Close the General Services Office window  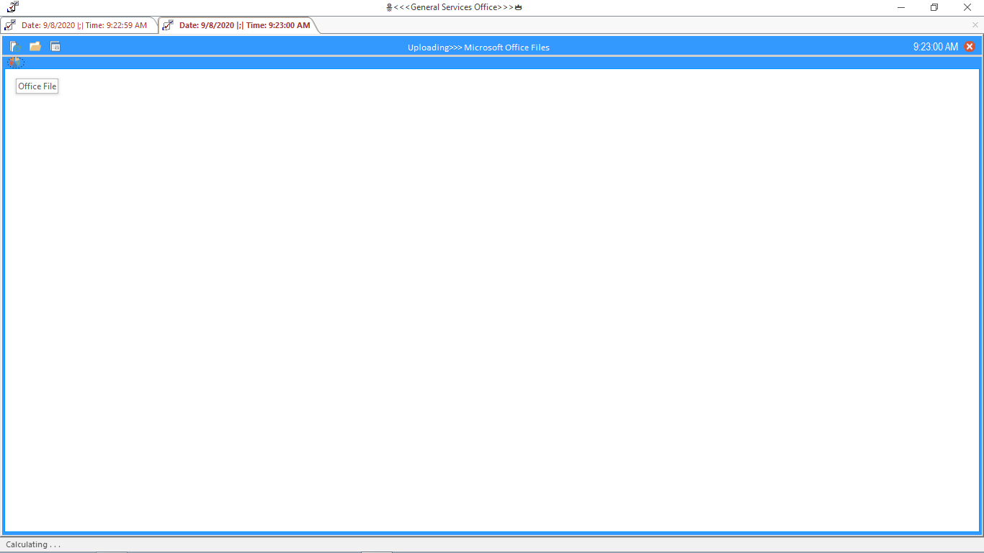(x=967, y=7)
